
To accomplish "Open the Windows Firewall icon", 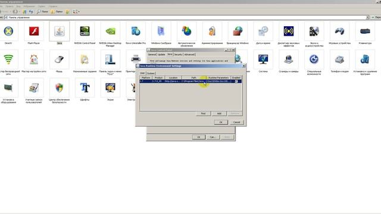I will click(x=238, y=31).
